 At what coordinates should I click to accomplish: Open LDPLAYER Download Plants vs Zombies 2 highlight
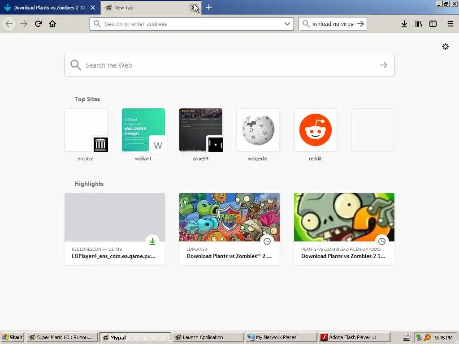click(229, 229)
